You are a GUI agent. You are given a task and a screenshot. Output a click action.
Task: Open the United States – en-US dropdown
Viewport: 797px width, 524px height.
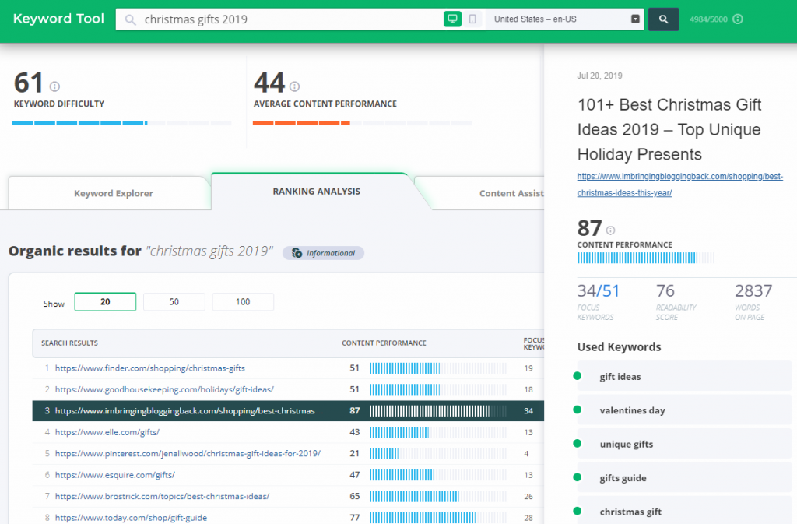565,19
